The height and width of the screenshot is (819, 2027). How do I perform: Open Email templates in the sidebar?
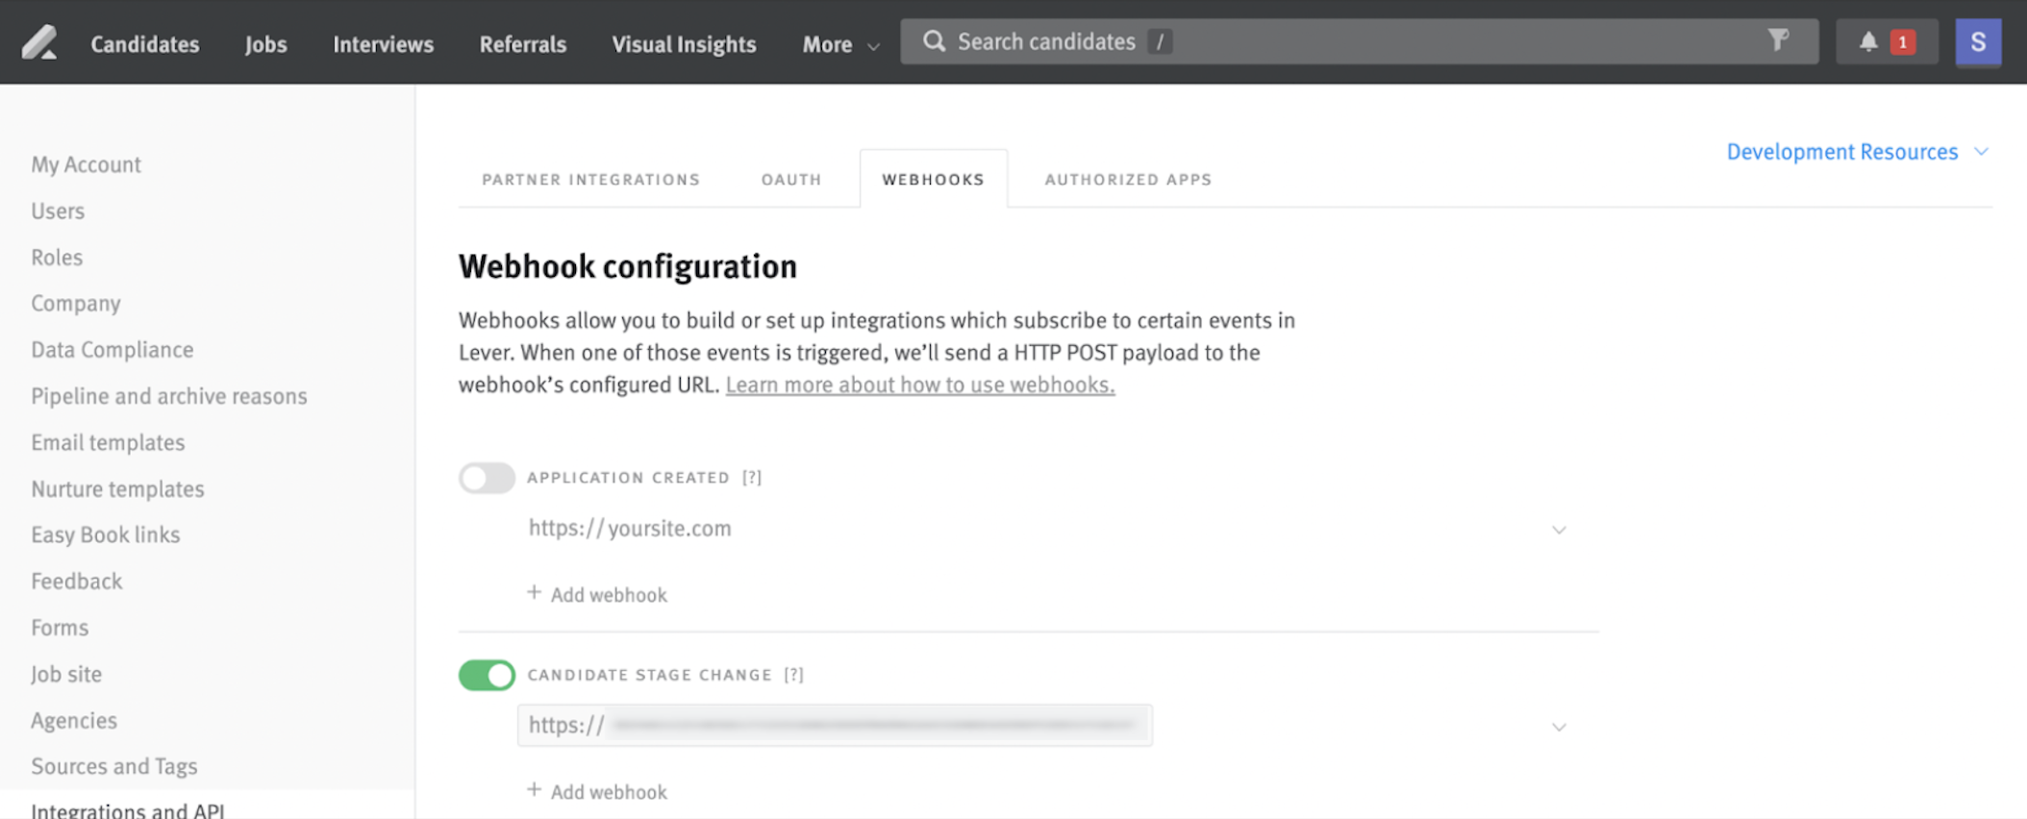(x=108, y=442)
